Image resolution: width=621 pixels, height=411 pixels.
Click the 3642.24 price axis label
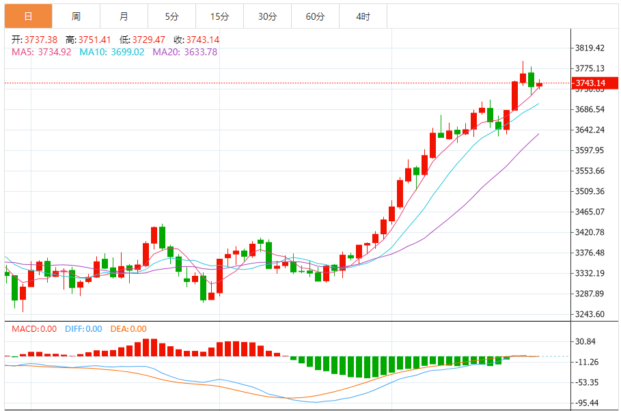click(590, 130)
